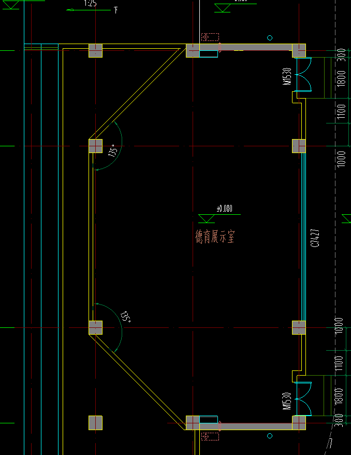Click the column beside lower 135° angle

coord(95,327)
